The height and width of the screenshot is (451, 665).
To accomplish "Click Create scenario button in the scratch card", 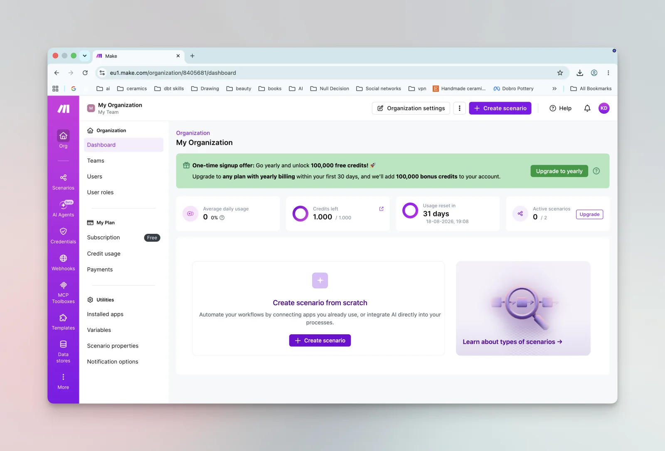I will click(x=320, y=341).
